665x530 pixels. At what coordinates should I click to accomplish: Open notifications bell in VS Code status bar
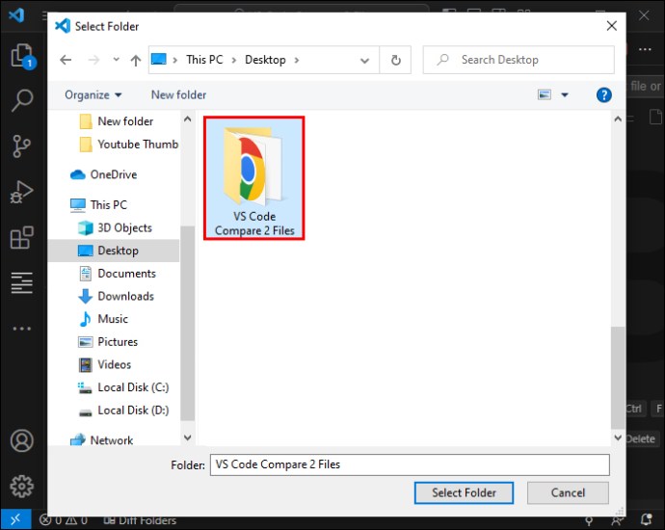[x=647, y=519]
